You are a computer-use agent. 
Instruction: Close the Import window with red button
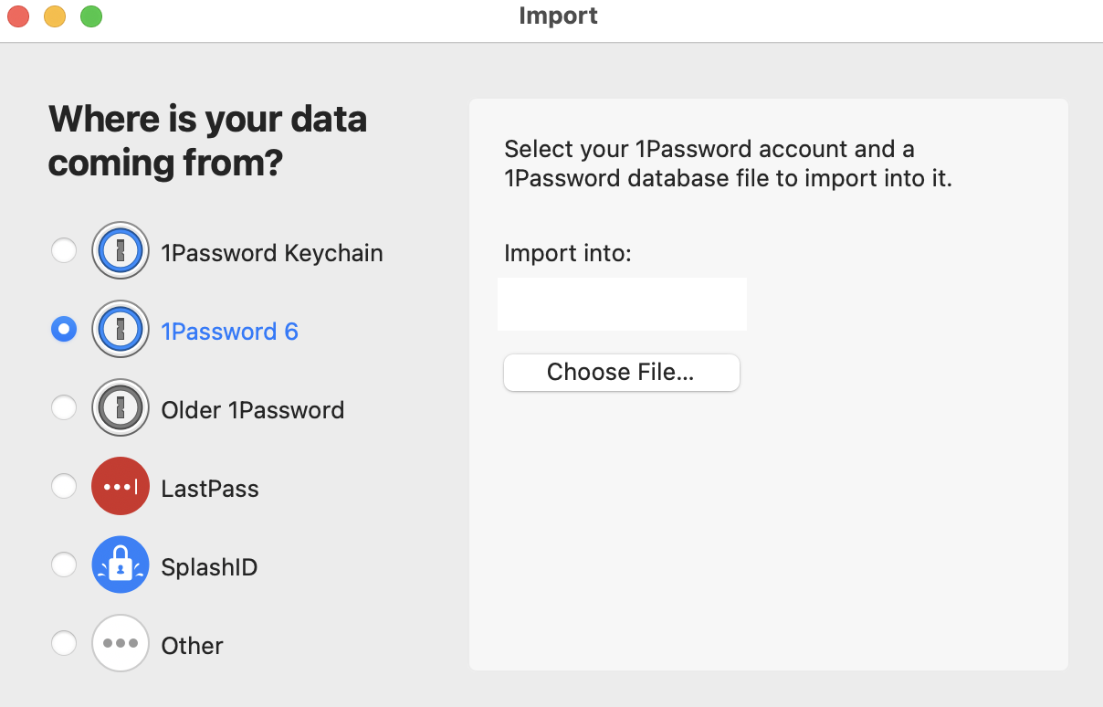[18, 16]
